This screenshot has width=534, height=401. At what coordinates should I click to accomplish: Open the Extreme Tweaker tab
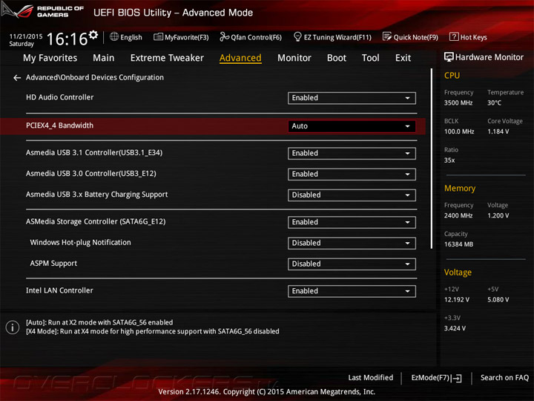point(167,58)
